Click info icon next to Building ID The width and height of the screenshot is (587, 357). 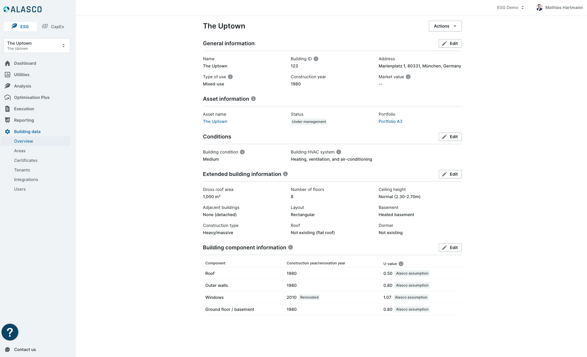click(x=316, y=59)
